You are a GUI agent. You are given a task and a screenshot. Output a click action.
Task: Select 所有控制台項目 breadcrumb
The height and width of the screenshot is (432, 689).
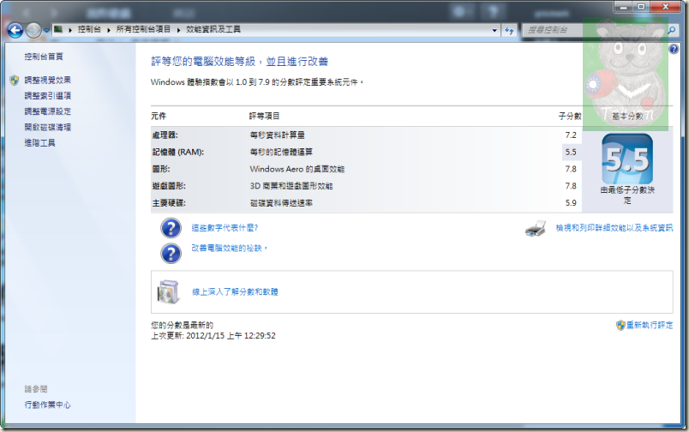point(143,29)
